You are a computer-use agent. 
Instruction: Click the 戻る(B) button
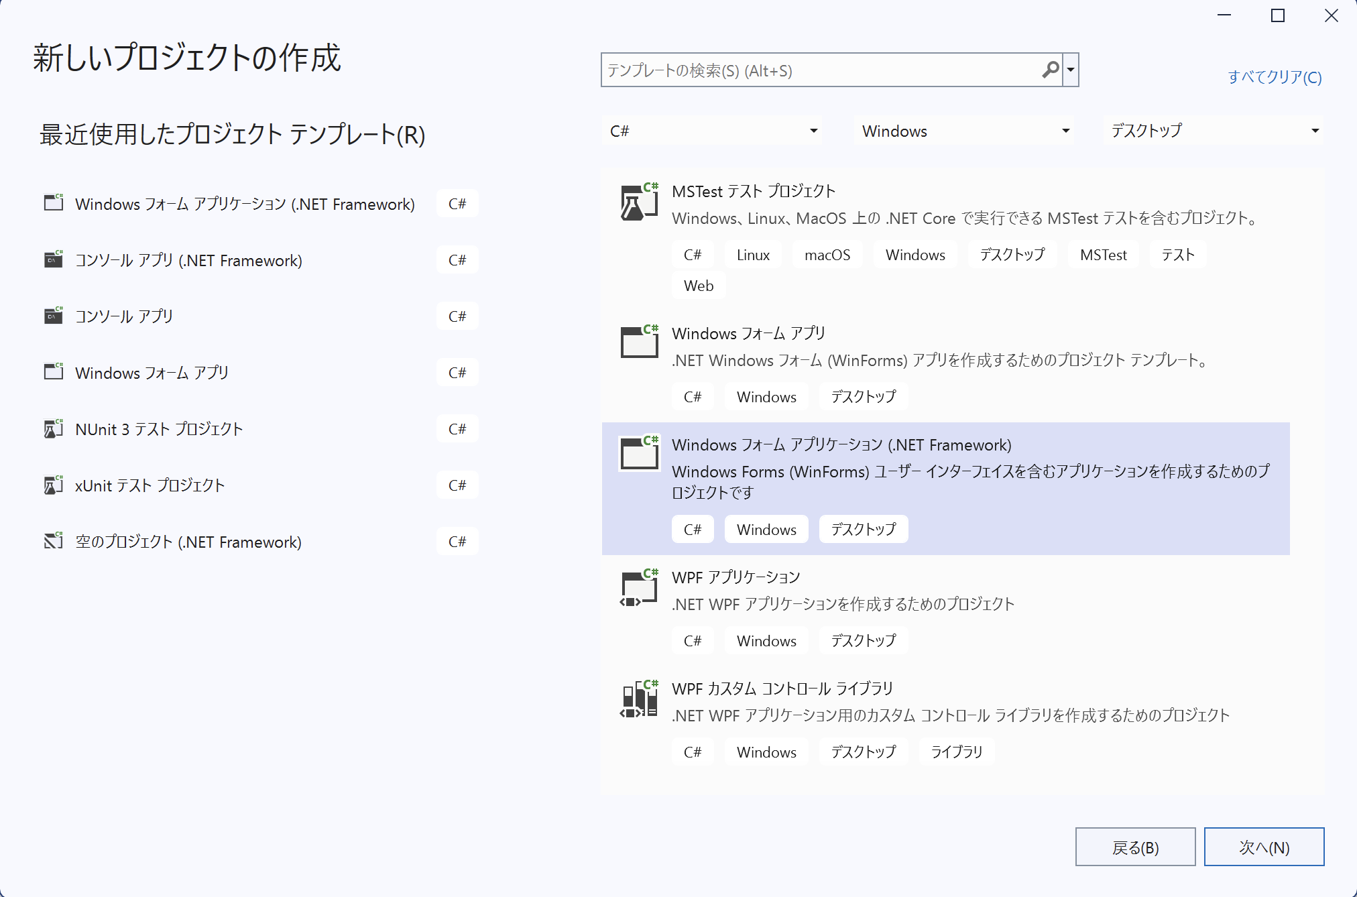(x=1136, y=847)
